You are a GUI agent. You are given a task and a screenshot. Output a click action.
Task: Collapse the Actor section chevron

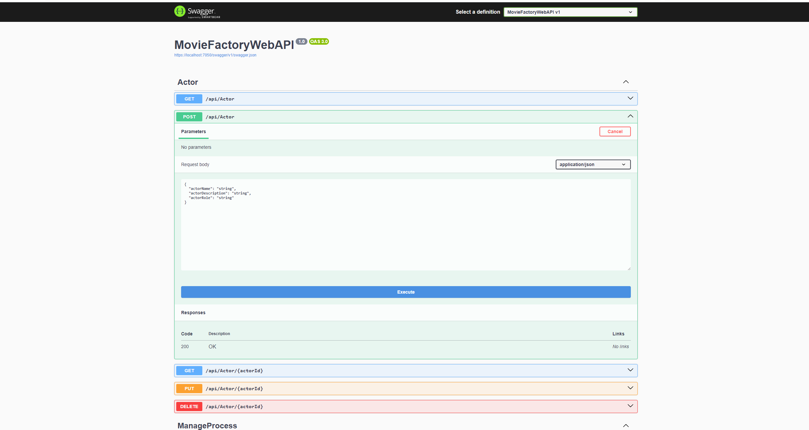[626, 82]
